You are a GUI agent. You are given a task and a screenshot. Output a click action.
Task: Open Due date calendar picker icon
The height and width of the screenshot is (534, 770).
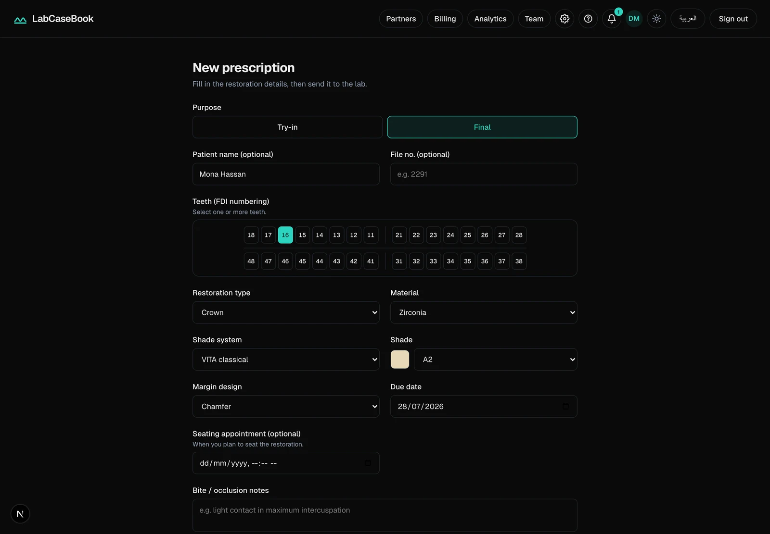[565, 407]
